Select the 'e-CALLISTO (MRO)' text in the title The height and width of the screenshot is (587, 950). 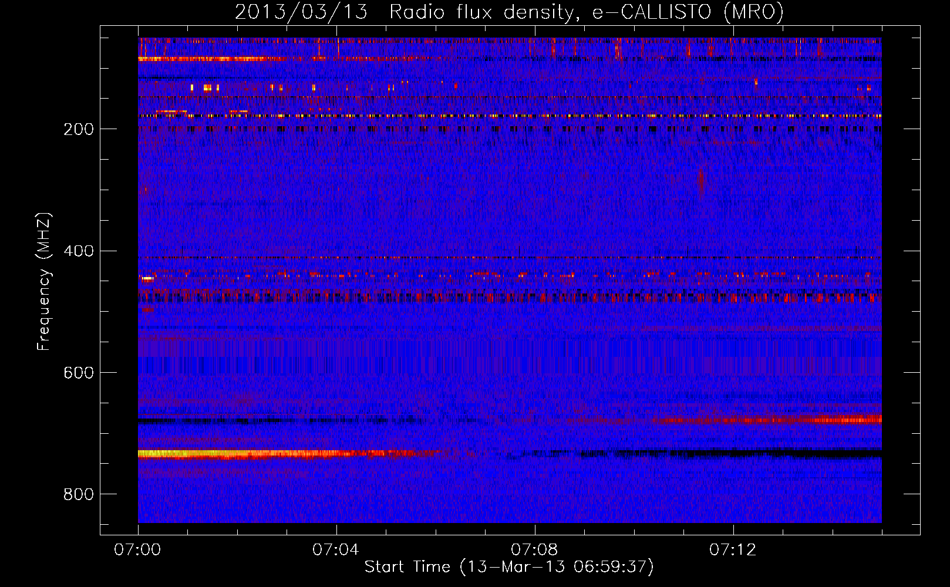(x=688, y=12)
